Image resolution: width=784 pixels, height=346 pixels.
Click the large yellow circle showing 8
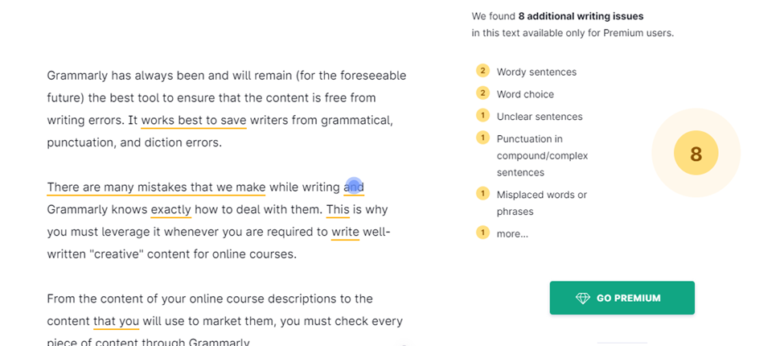pos(696,154)
